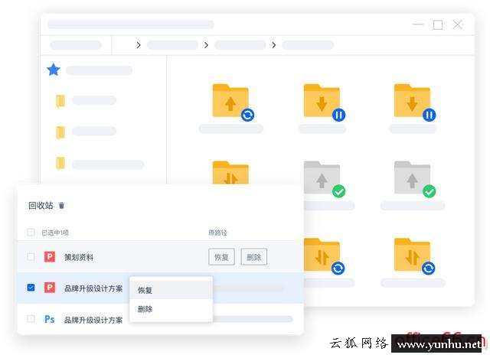The image size is (490, 358).
Task: Click the blue Ps file icon
Action: (x=49, y=319)
